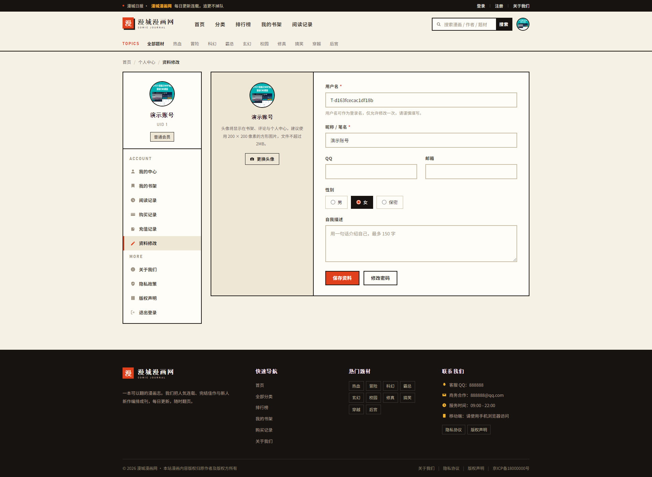Click the black 搜索 button
This screenshot has width=652, height=477.
point(504,25)
